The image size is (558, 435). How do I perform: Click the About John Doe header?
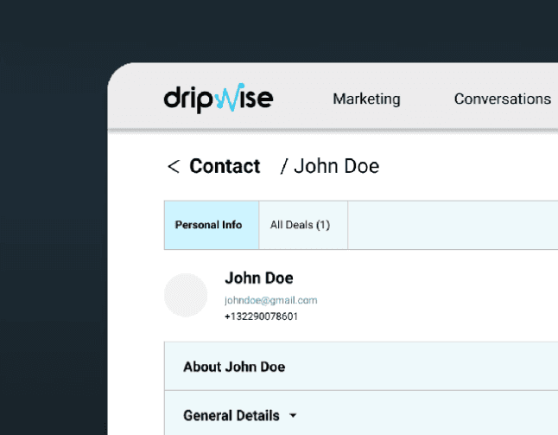(x=234, y=367)
